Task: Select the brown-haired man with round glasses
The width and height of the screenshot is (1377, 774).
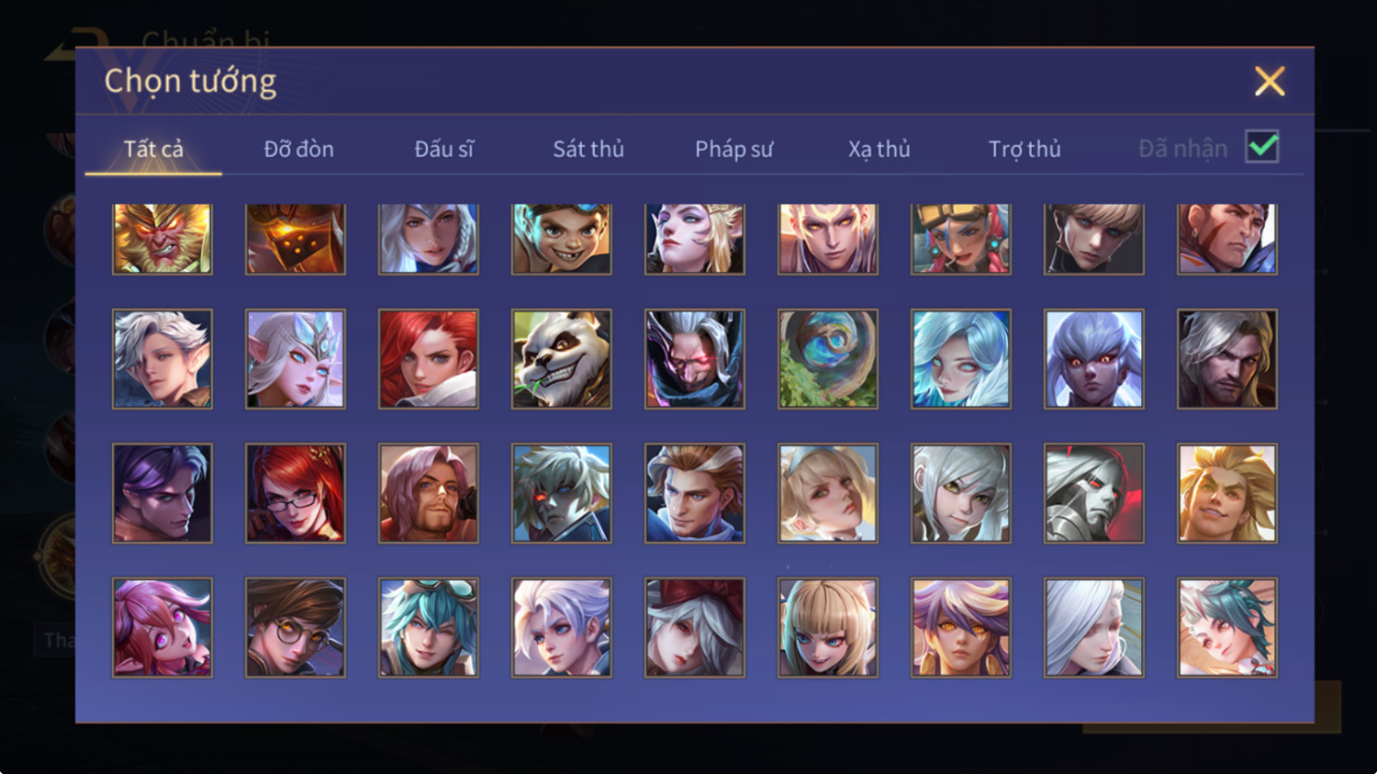Action: point(296,627)
